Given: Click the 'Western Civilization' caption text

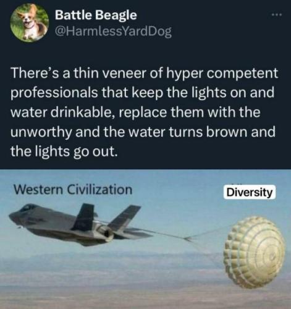Looking at the screenshot, I should (x=73, y=190).
